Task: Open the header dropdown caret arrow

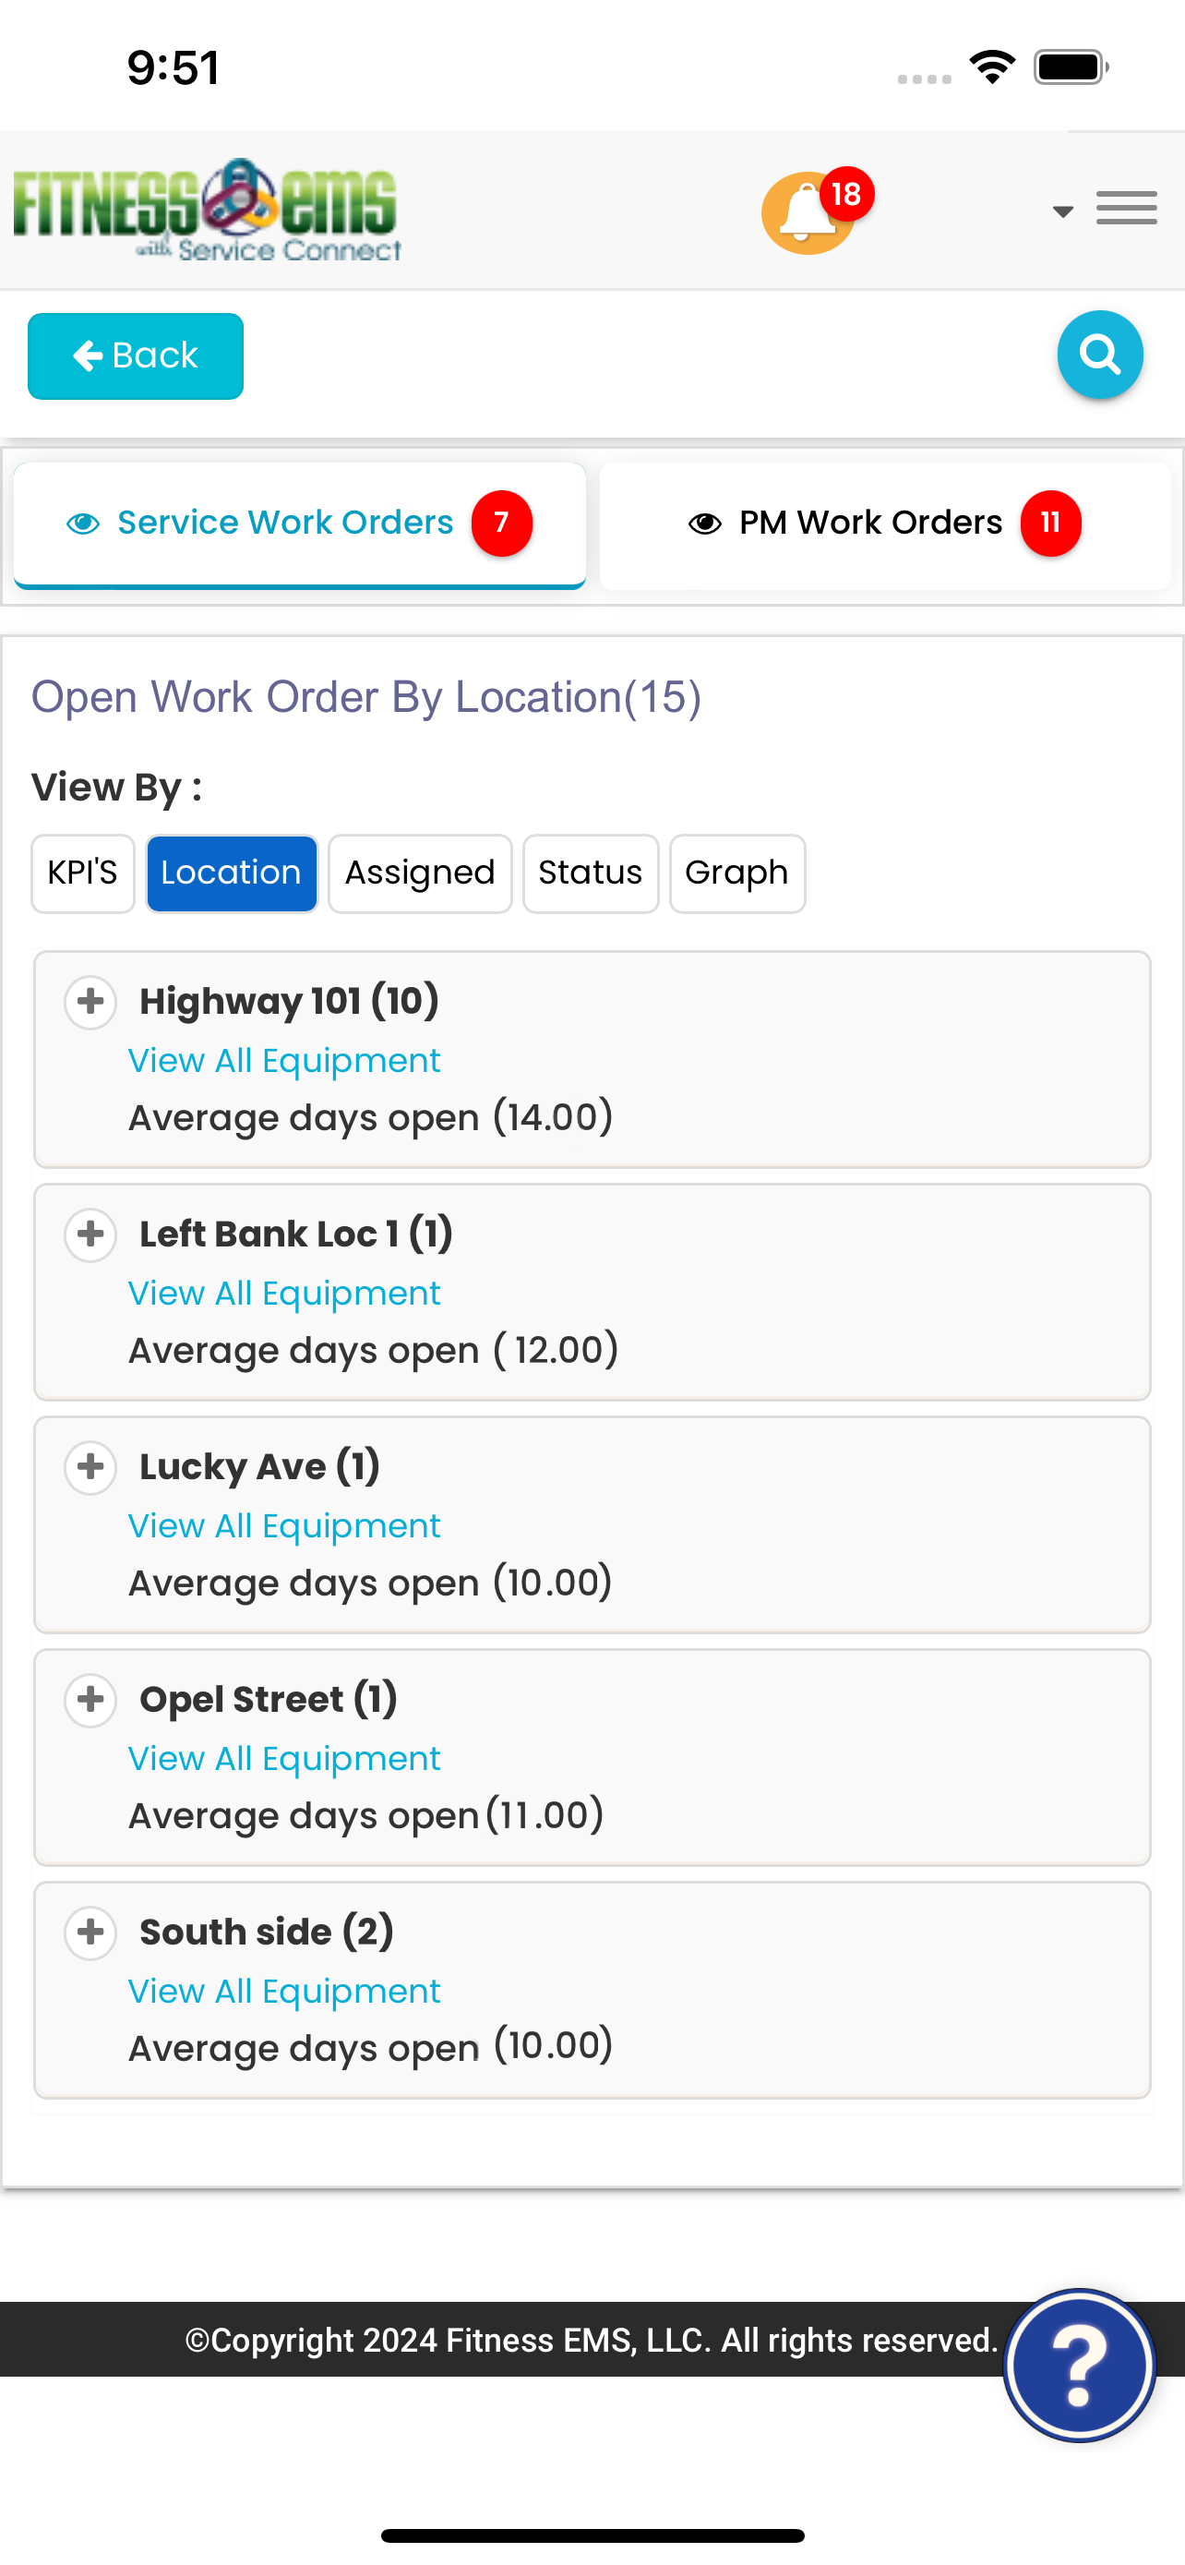Action: point(1062,211)
